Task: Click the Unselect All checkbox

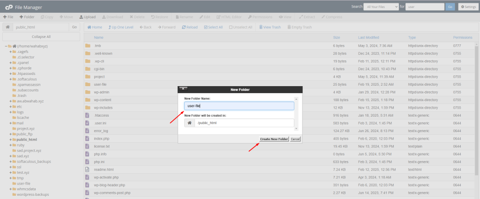Action: [231, 27]
